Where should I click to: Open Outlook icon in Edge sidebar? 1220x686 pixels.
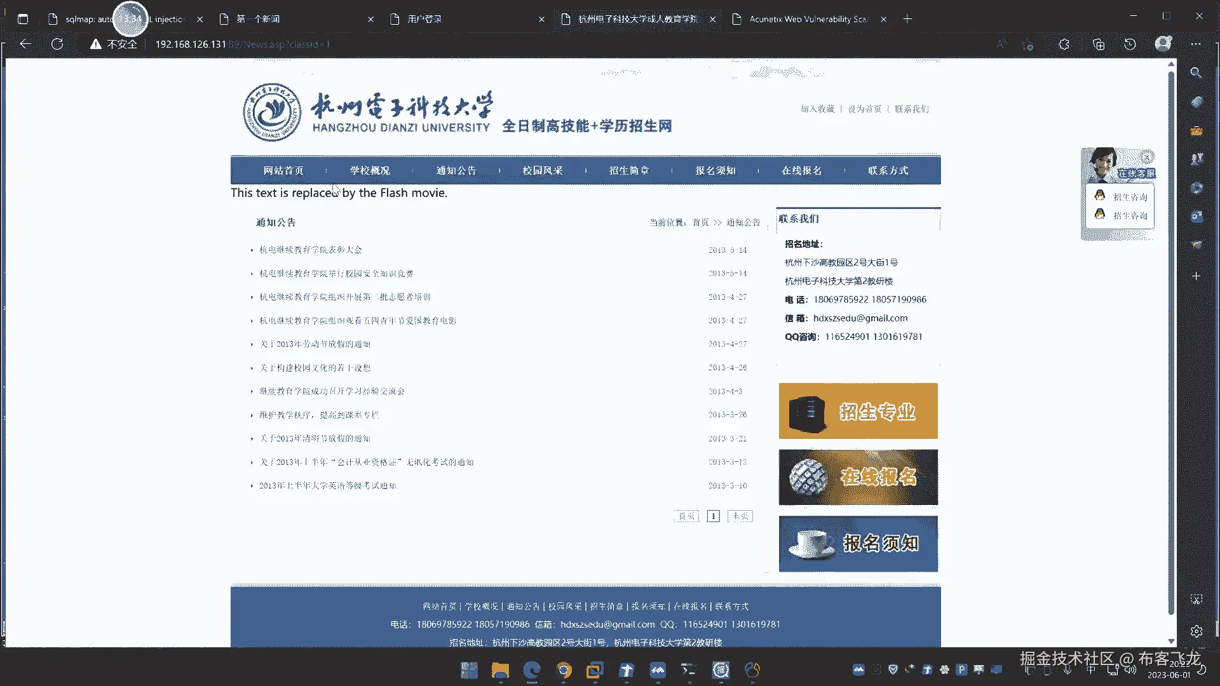click(1196, 216)
